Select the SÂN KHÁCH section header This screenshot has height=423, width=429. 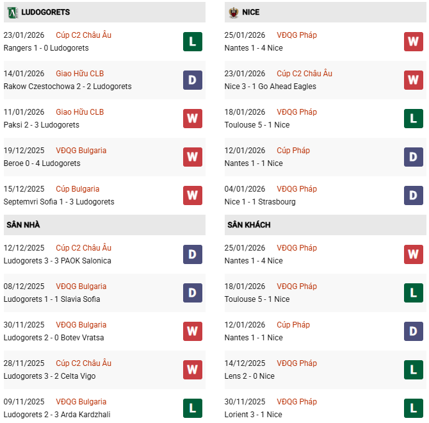[x=248, y=225]
